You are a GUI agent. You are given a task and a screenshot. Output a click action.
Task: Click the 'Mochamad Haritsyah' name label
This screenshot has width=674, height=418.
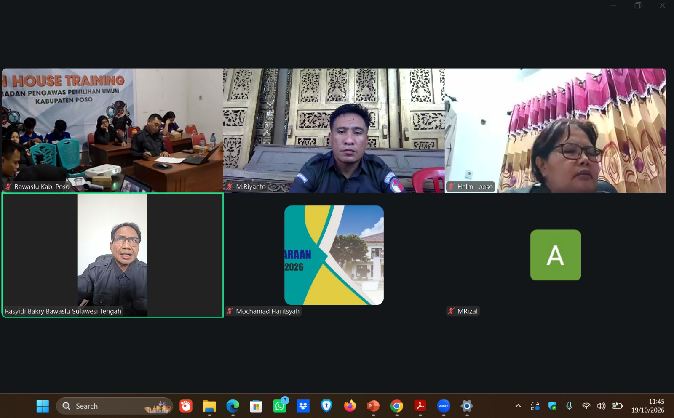click(267, 312)
